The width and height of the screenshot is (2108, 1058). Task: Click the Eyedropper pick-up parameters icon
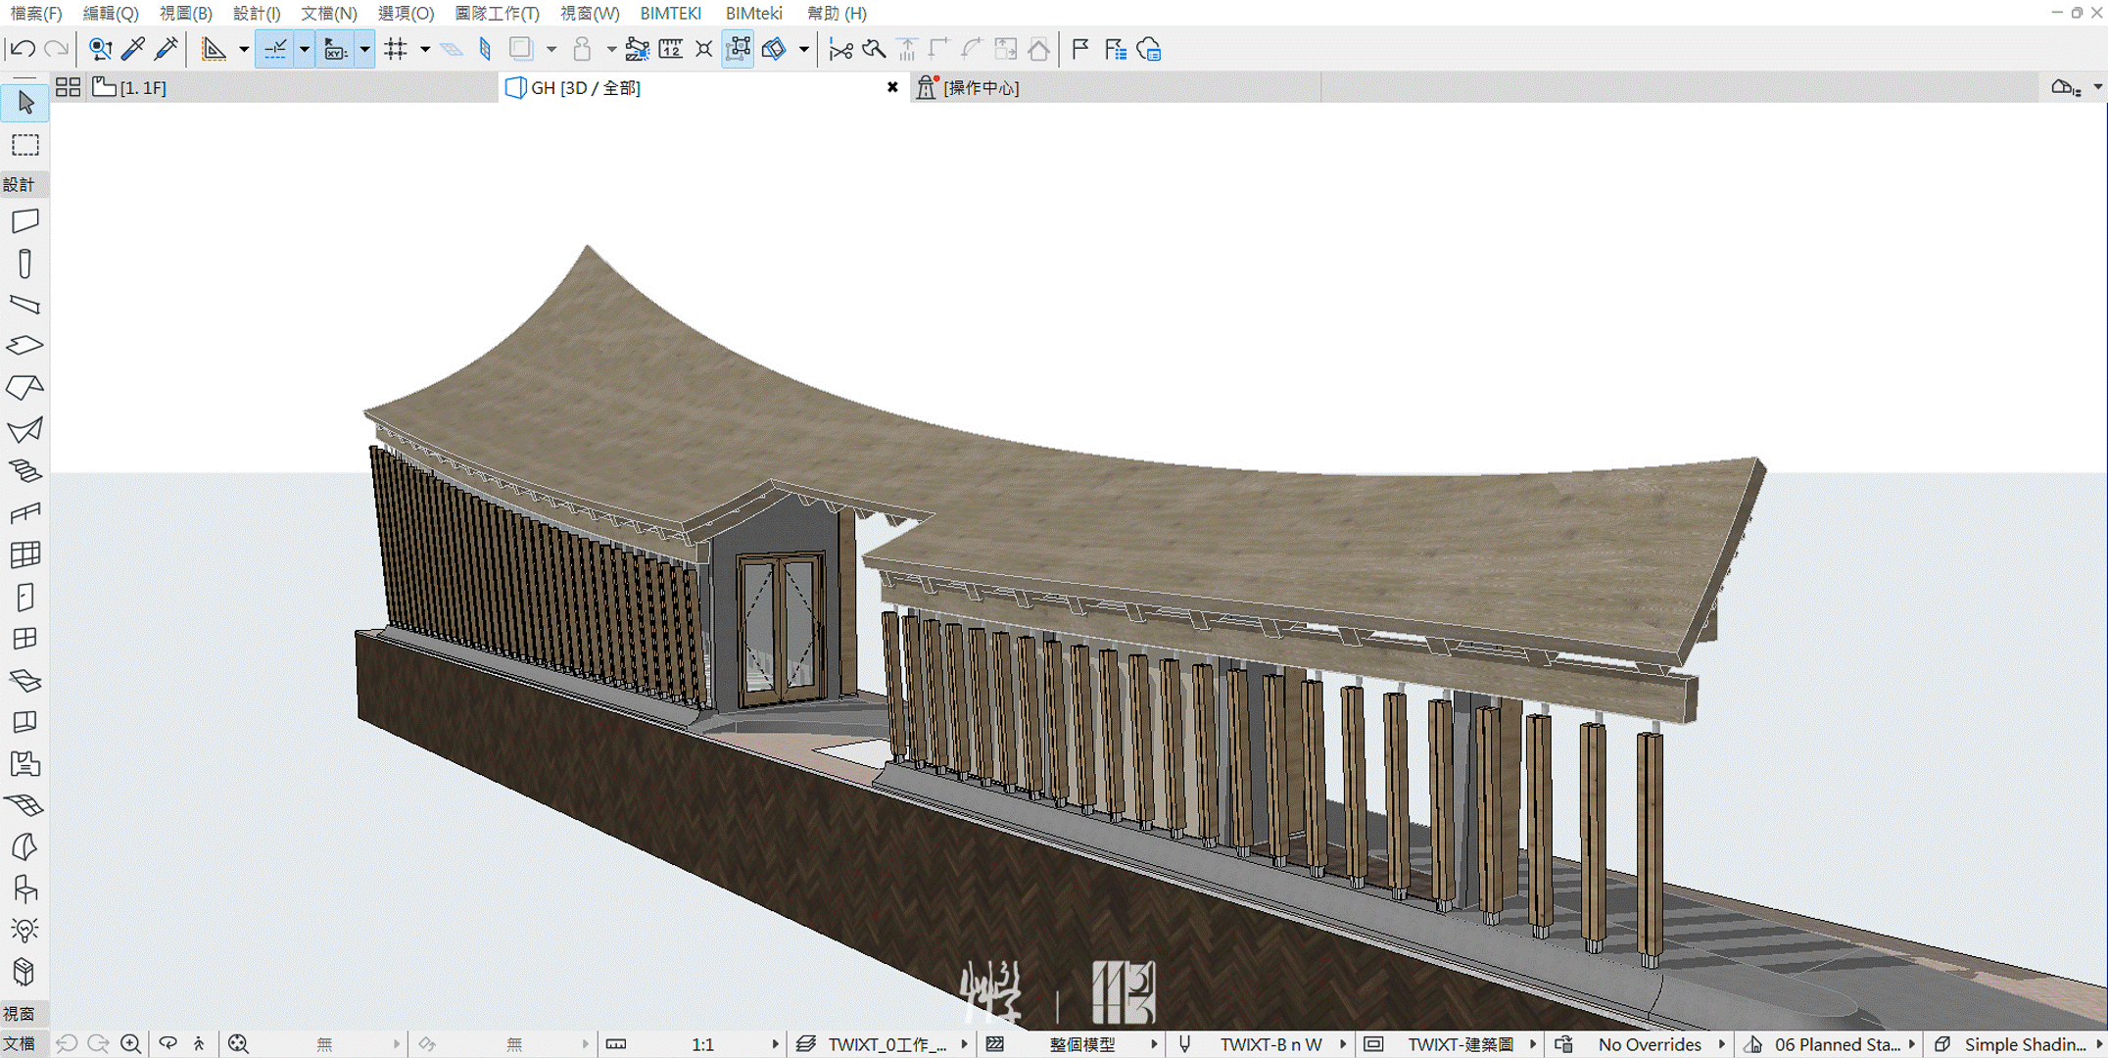coord(133,49)
